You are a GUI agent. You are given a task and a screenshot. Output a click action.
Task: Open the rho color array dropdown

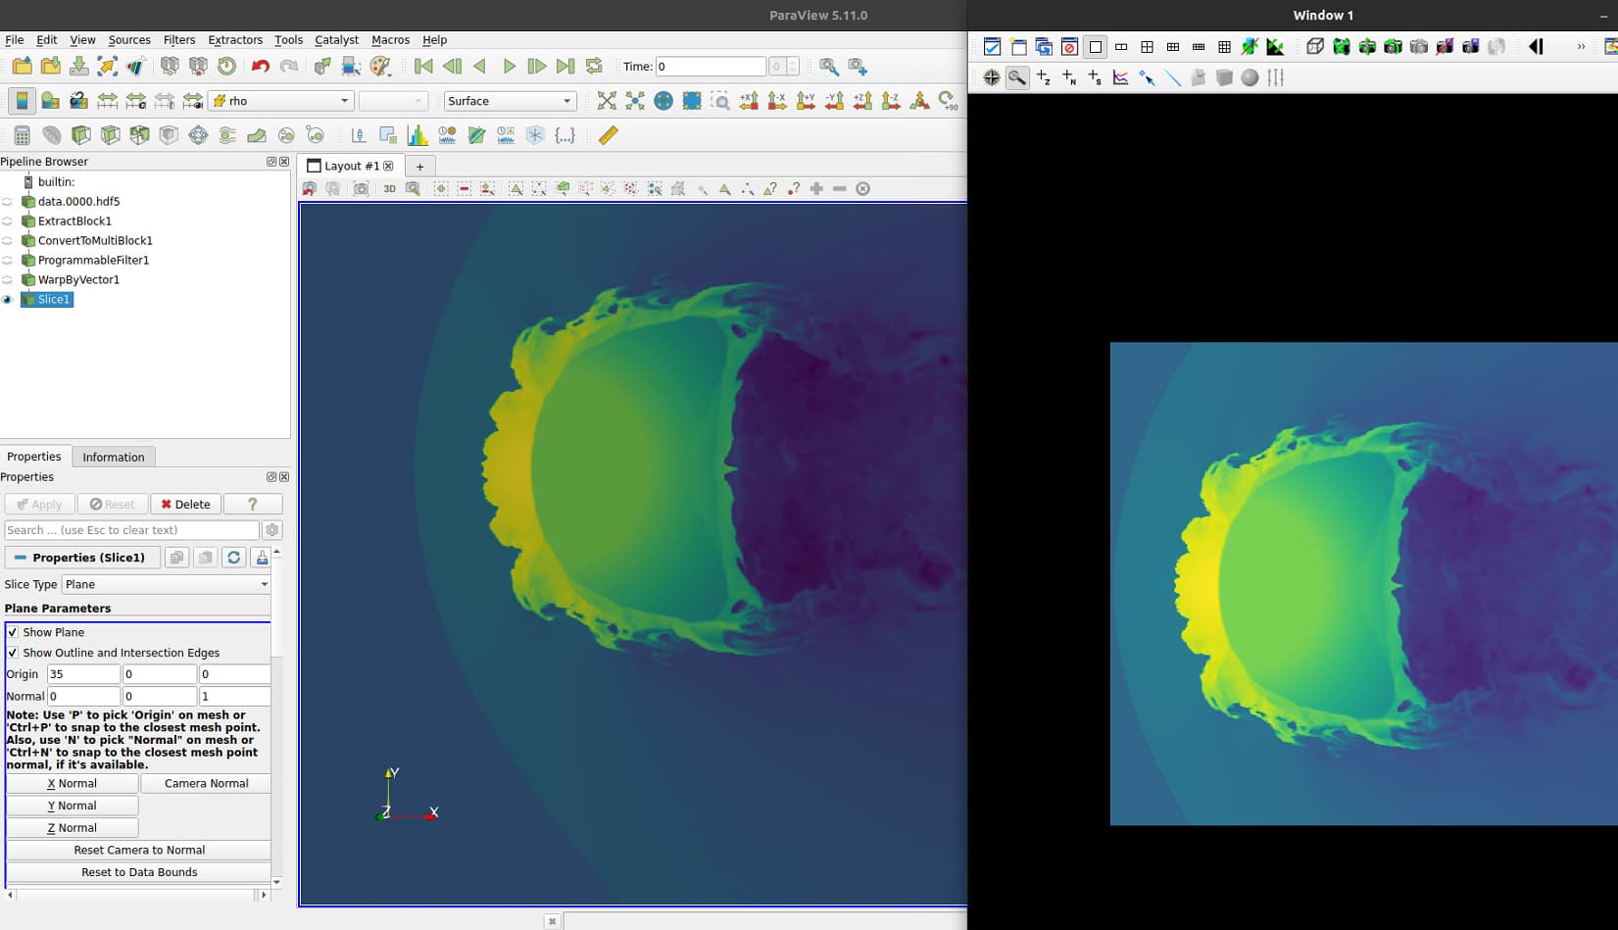click(x=280, y=101)
